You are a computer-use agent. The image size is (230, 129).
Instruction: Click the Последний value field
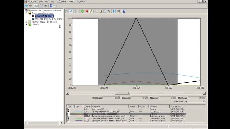[x=111, y=98]
